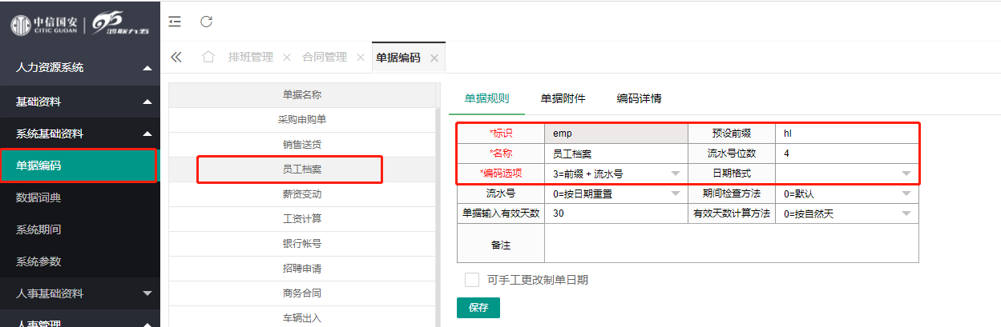Select 工资计算 in the document list
Screen dimensions: 1001x327
click(302, 218)
